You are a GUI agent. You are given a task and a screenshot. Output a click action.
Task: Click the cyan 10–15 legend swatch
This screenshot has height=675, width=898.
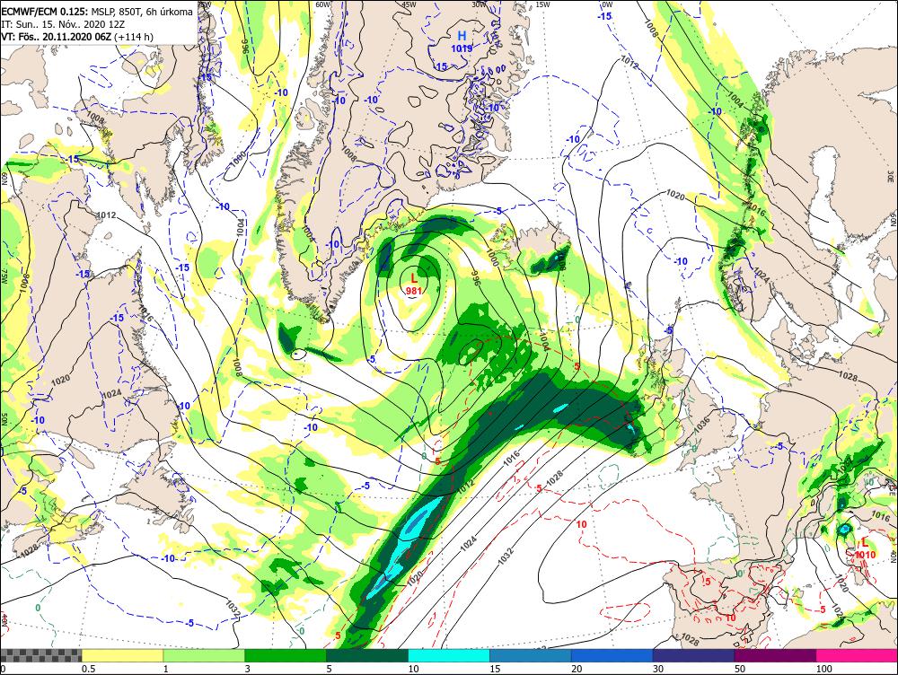(448, 655)
